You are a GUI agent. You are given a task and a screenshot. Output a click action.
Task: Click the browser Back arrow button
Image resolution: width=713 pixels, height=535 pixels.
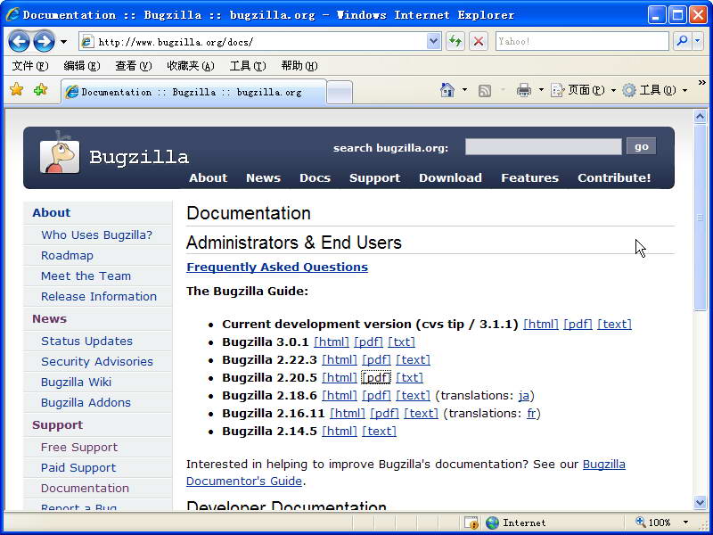(19, 41)
